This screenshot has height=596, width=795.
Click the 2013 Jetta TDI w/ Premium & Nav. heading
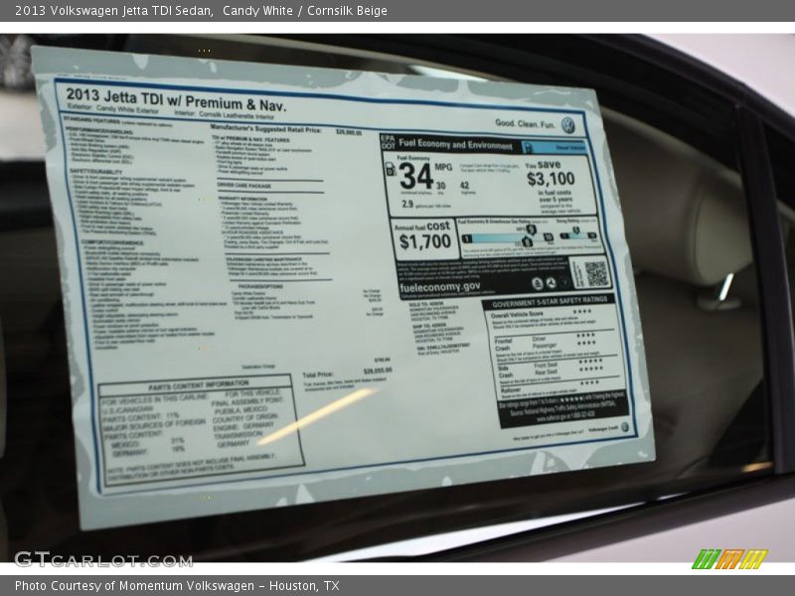click(176, 104)
